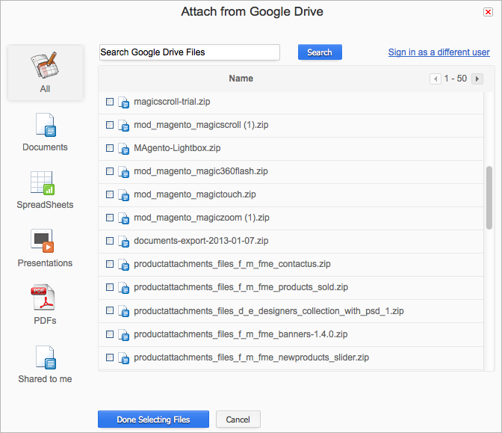The height and width of the screenshot is (433, 502).
Task: Go to next page of files
Action: click(477, 79)
